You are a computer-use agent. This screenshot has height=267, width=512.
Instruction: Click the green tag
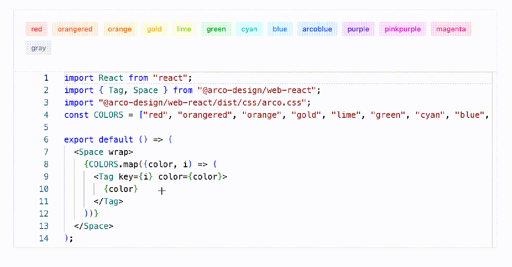(x=216, y=29)
